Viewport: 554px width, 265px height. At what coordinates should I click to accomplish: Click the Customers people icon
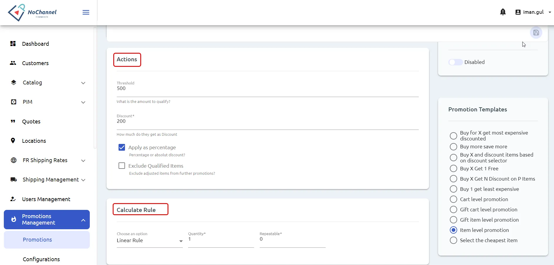click(x=13, y=63)
